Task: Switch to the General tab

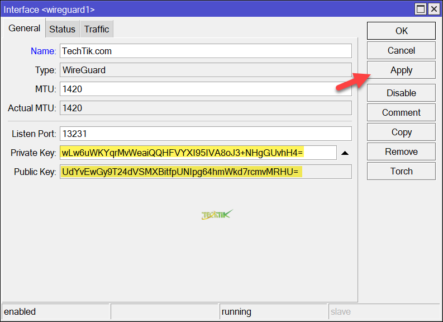Action: point(24,28)
